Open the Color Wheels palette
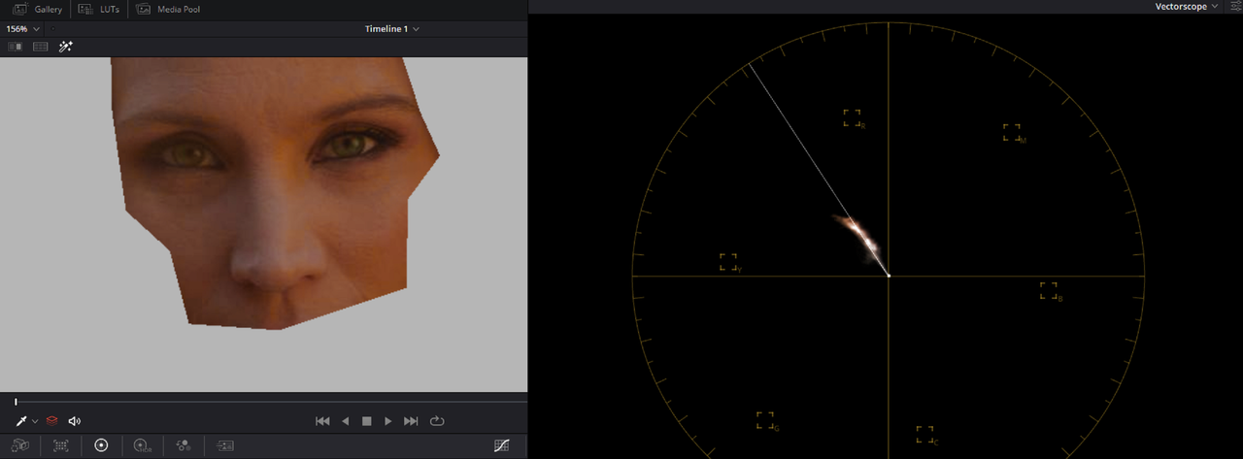 coord(101,445)
